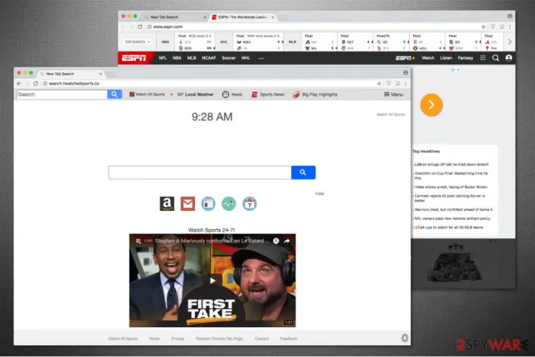Open ESPN user profile icon

[509, 58]
